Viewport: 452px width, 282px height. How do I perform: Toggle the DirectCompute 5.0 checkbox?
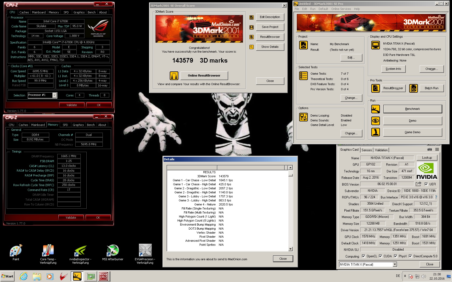(x=410, y=256)
